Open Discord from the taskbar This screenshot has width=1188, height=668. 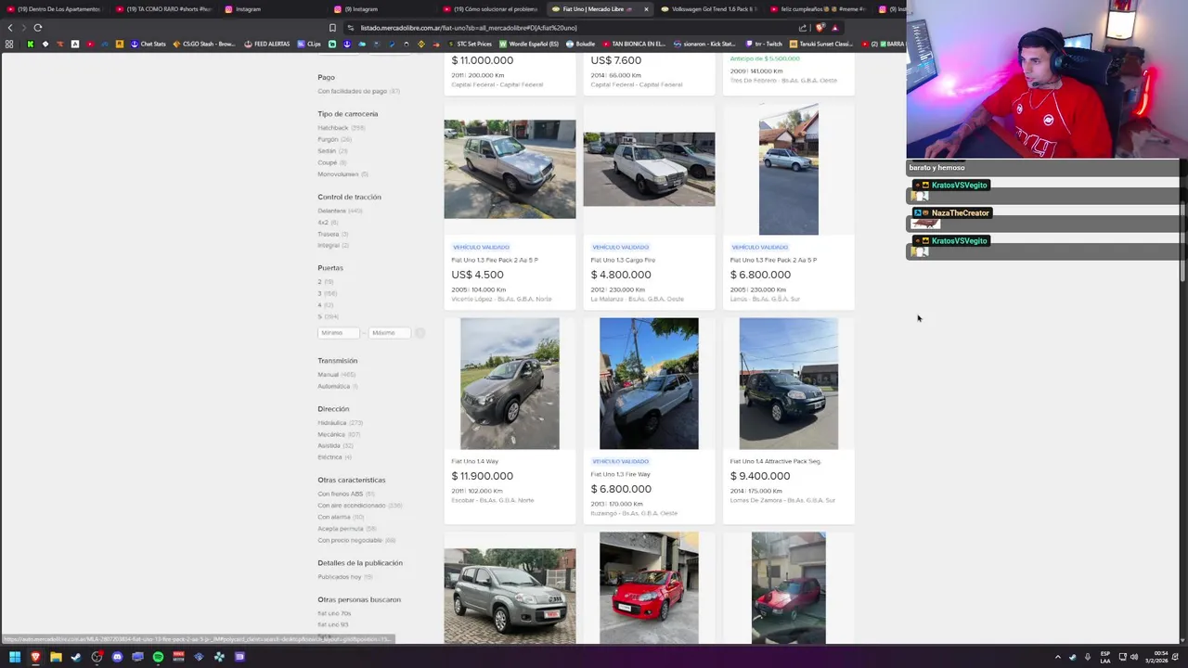coord(117,657)
